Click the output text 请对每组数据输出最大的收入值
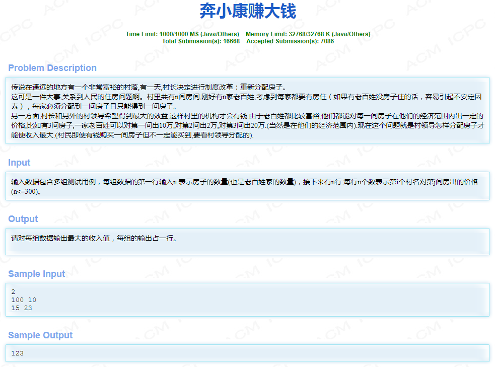Viewport: 496px width, 367px height. 60,238
